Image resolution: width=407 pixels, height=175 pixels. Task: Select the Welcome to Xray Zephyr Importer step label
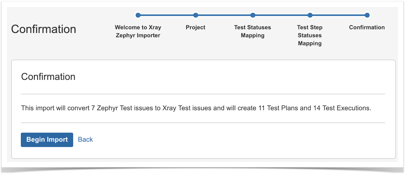pyautogui.click(x=138, y=31)
